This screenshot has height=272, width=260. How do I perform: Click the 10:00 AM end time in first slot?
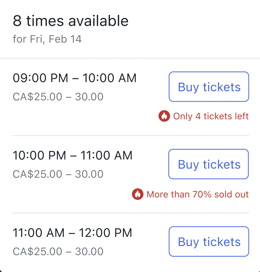(x=110, y=78)
